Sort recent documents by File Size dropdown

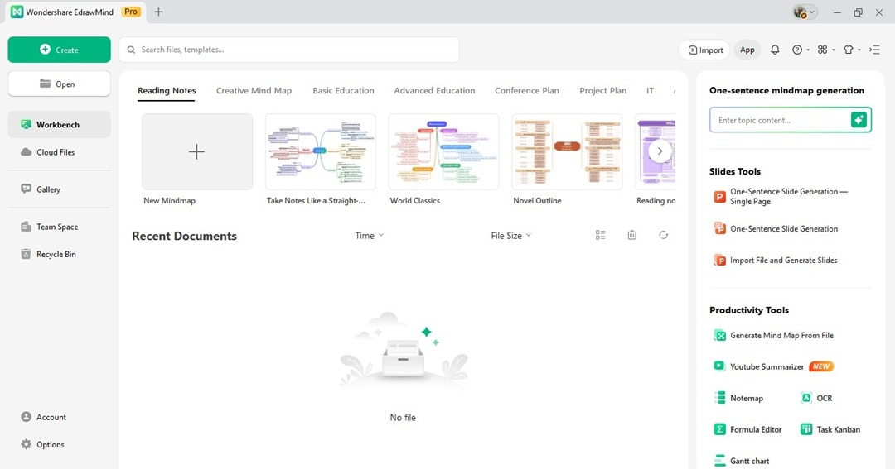(x=510, y=236)
